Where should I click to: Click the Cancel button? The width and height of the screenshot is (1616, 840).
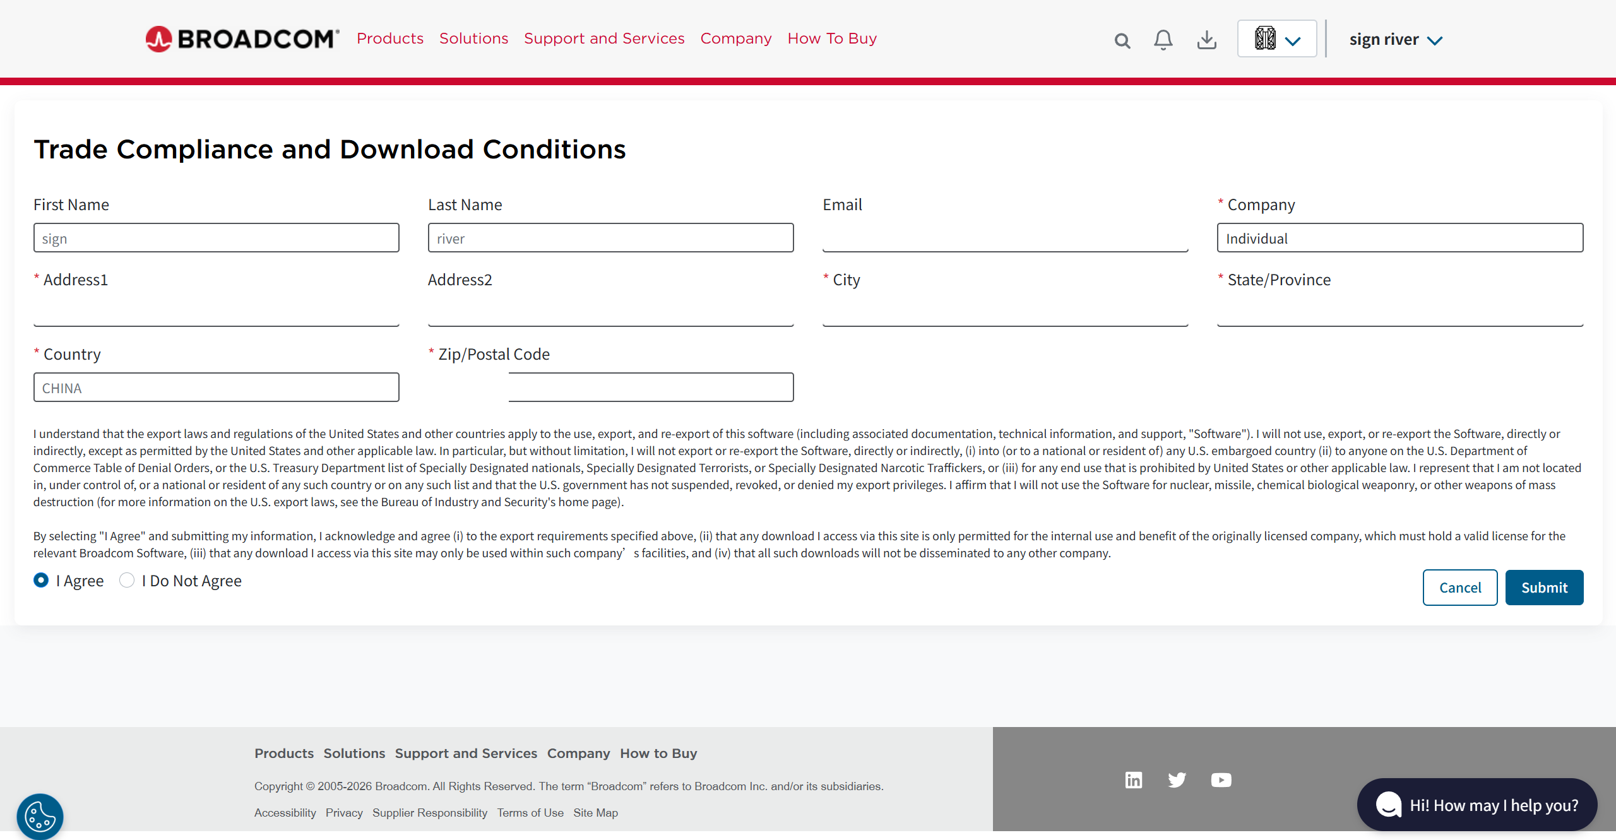(x=1460, y=588)
